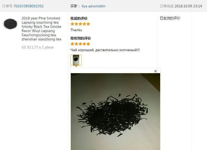The image size is (207, 150).
Task: Click the '我留的评价' heading
Action: [79, 18]
